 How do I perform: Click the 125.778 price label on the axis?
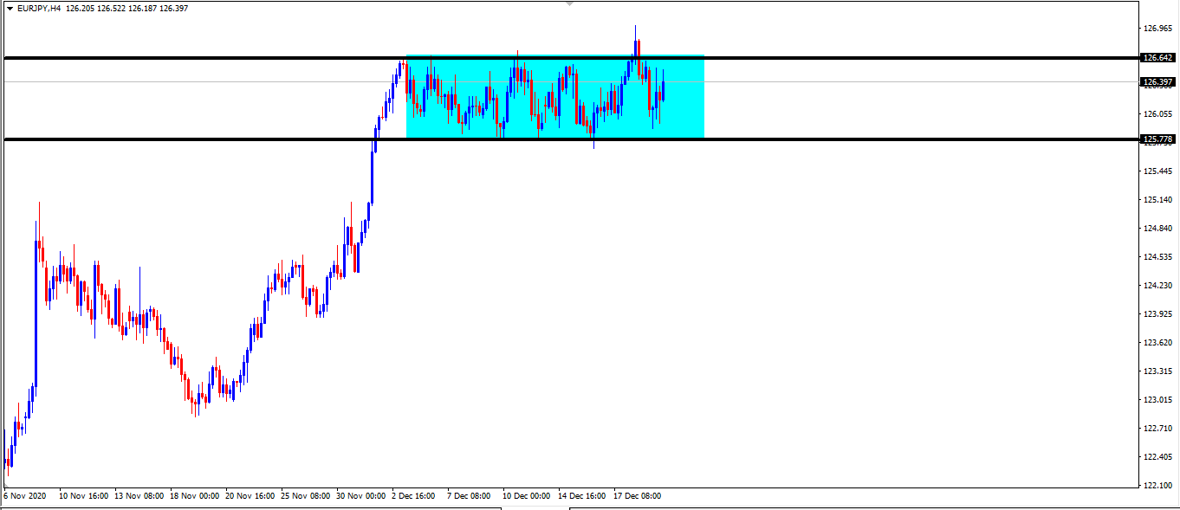point(1157,139)
